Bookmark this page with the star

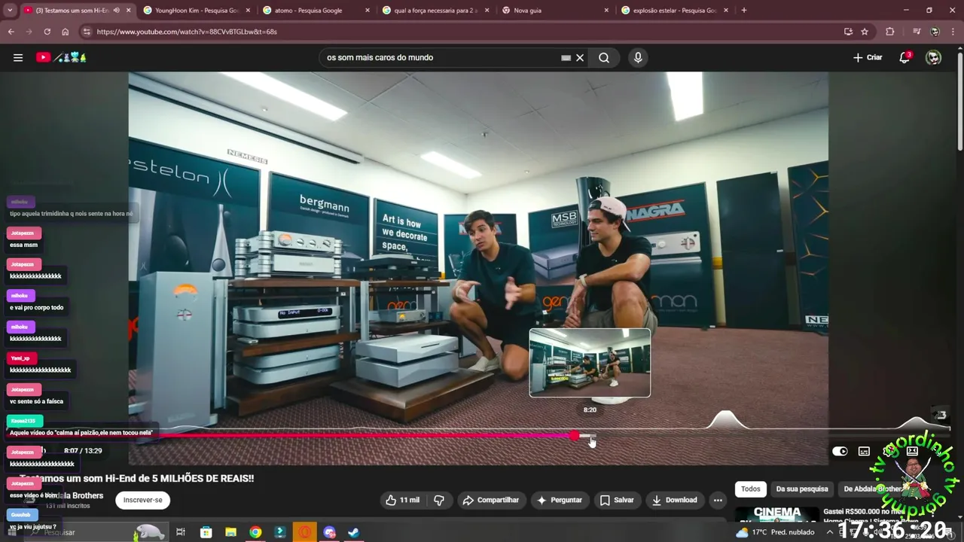coord(865,32)
